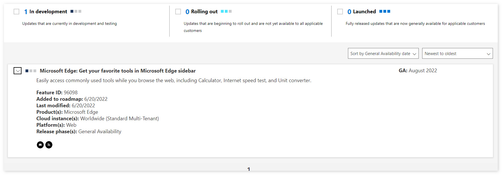Image resolution: width=502 pixels, height=175 pixels.
Task: Collapse the Microsoft Edge sidebar feature details
Action: pos(18,71)
